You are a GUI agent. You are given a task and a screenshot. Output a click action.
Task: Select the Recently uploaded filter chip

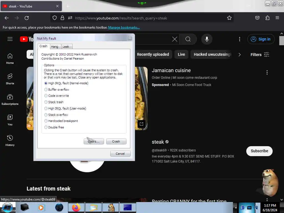(x=153, y=55)
